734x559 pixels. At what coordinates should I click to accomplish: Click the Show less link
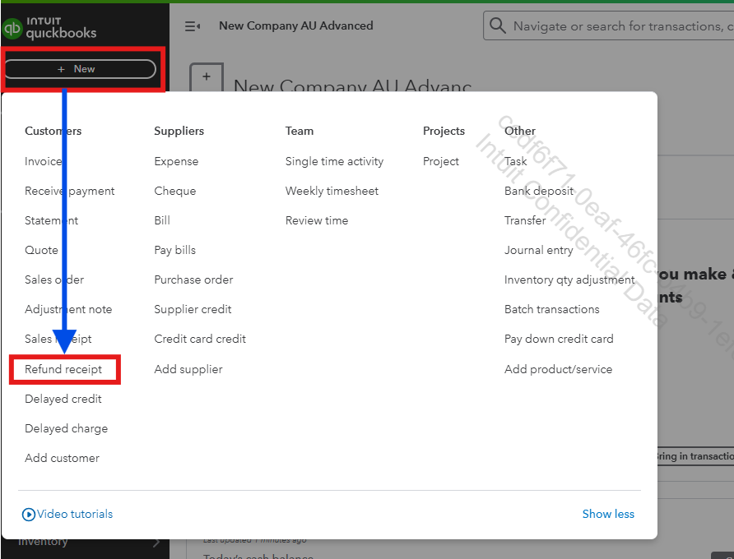[x=608, y=514]
